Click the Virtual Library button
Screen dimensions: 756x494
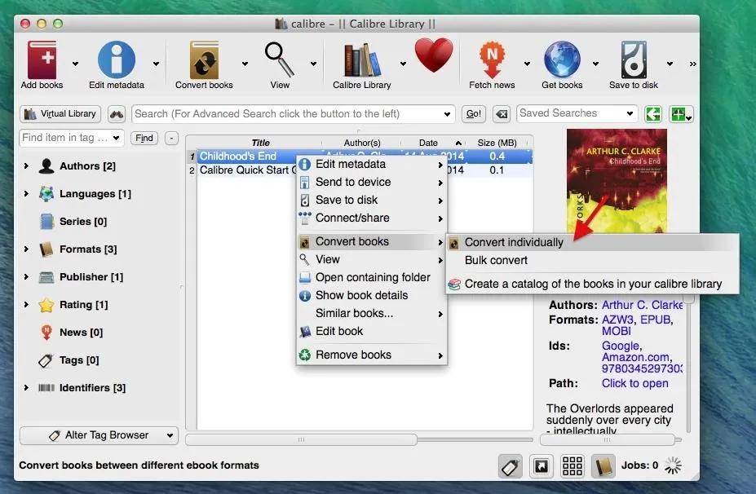pos(60,114)
